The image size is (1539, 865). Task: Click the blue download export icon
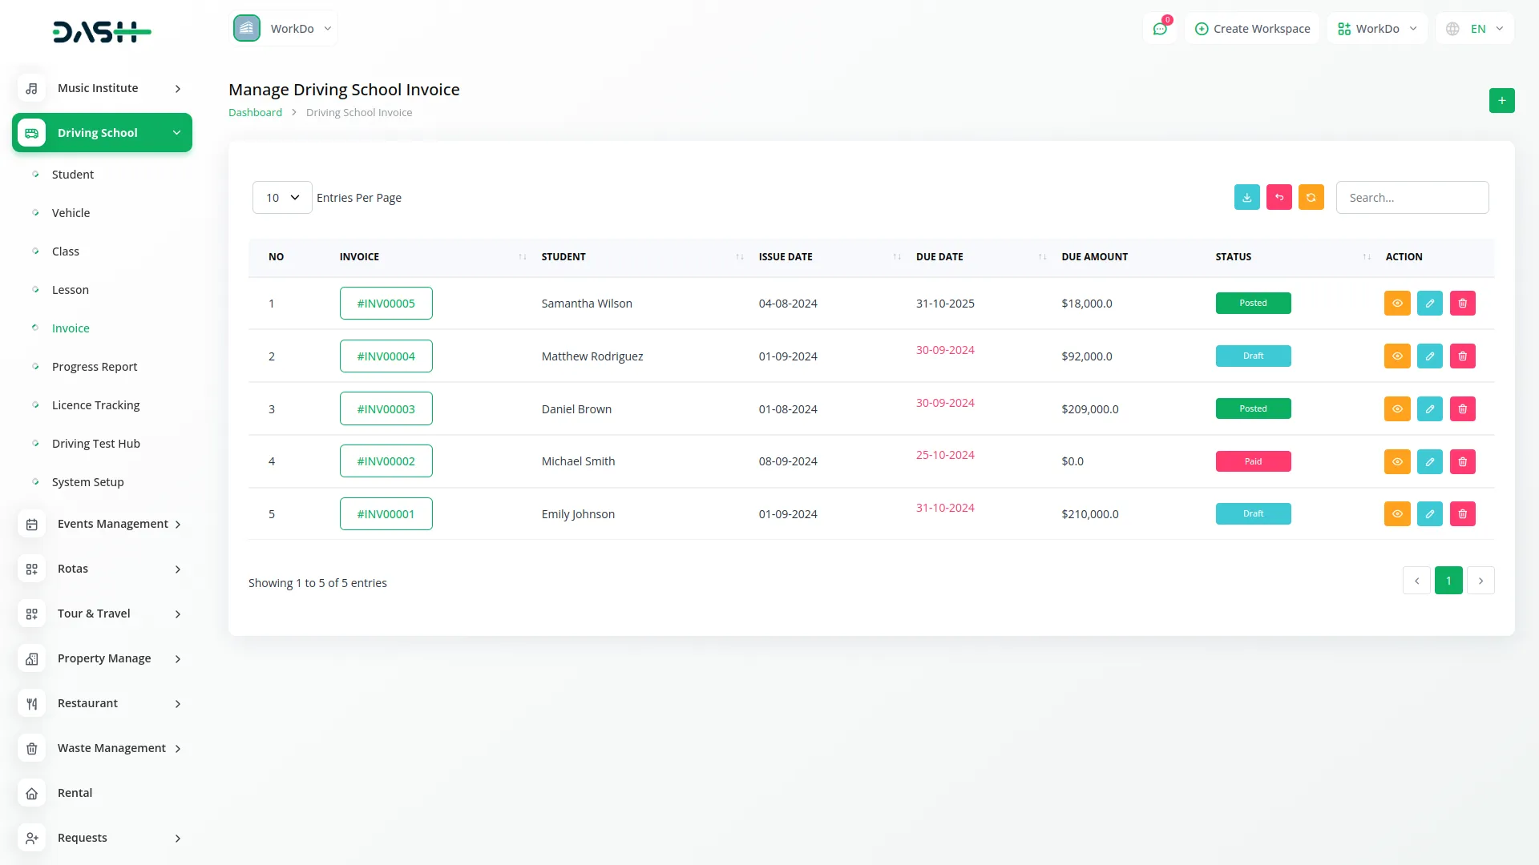[x=1246, y=198]
